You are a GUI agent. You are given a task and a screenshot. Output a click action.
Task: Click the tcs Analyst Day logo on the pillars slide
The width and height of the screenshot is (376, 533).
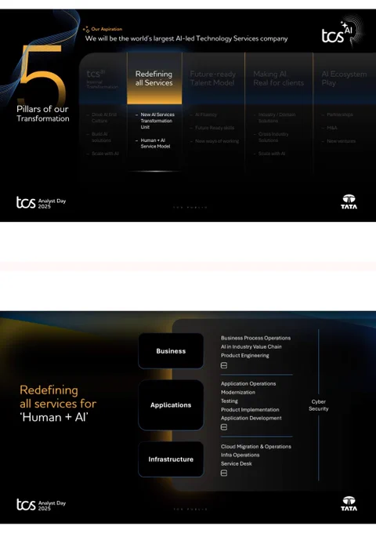(41, 202)
